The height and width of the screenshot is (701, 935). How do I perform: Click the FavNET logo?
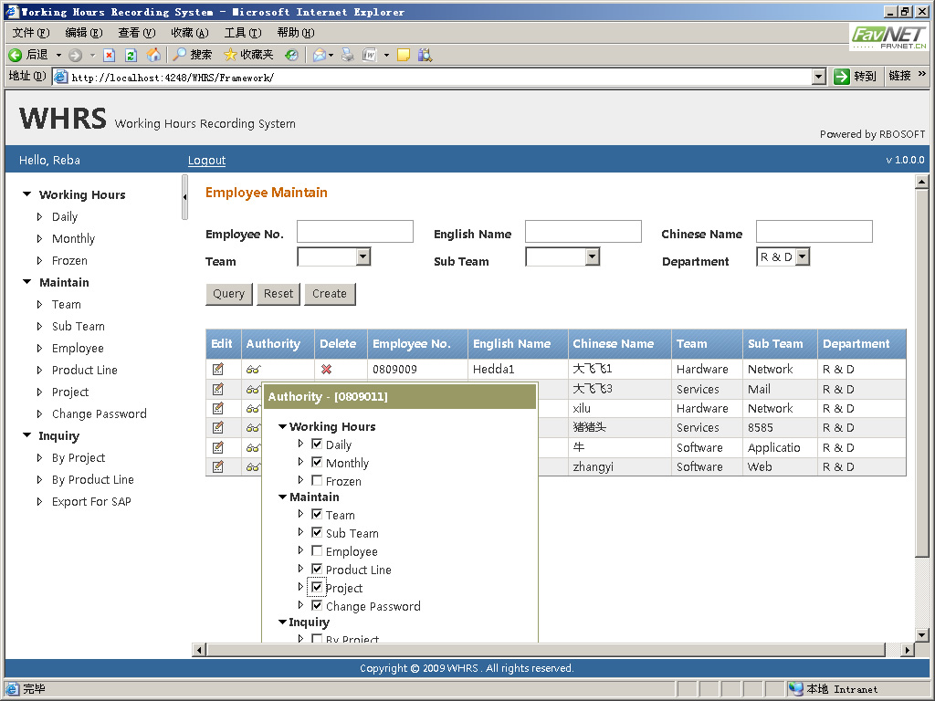[x=888, y=37]
